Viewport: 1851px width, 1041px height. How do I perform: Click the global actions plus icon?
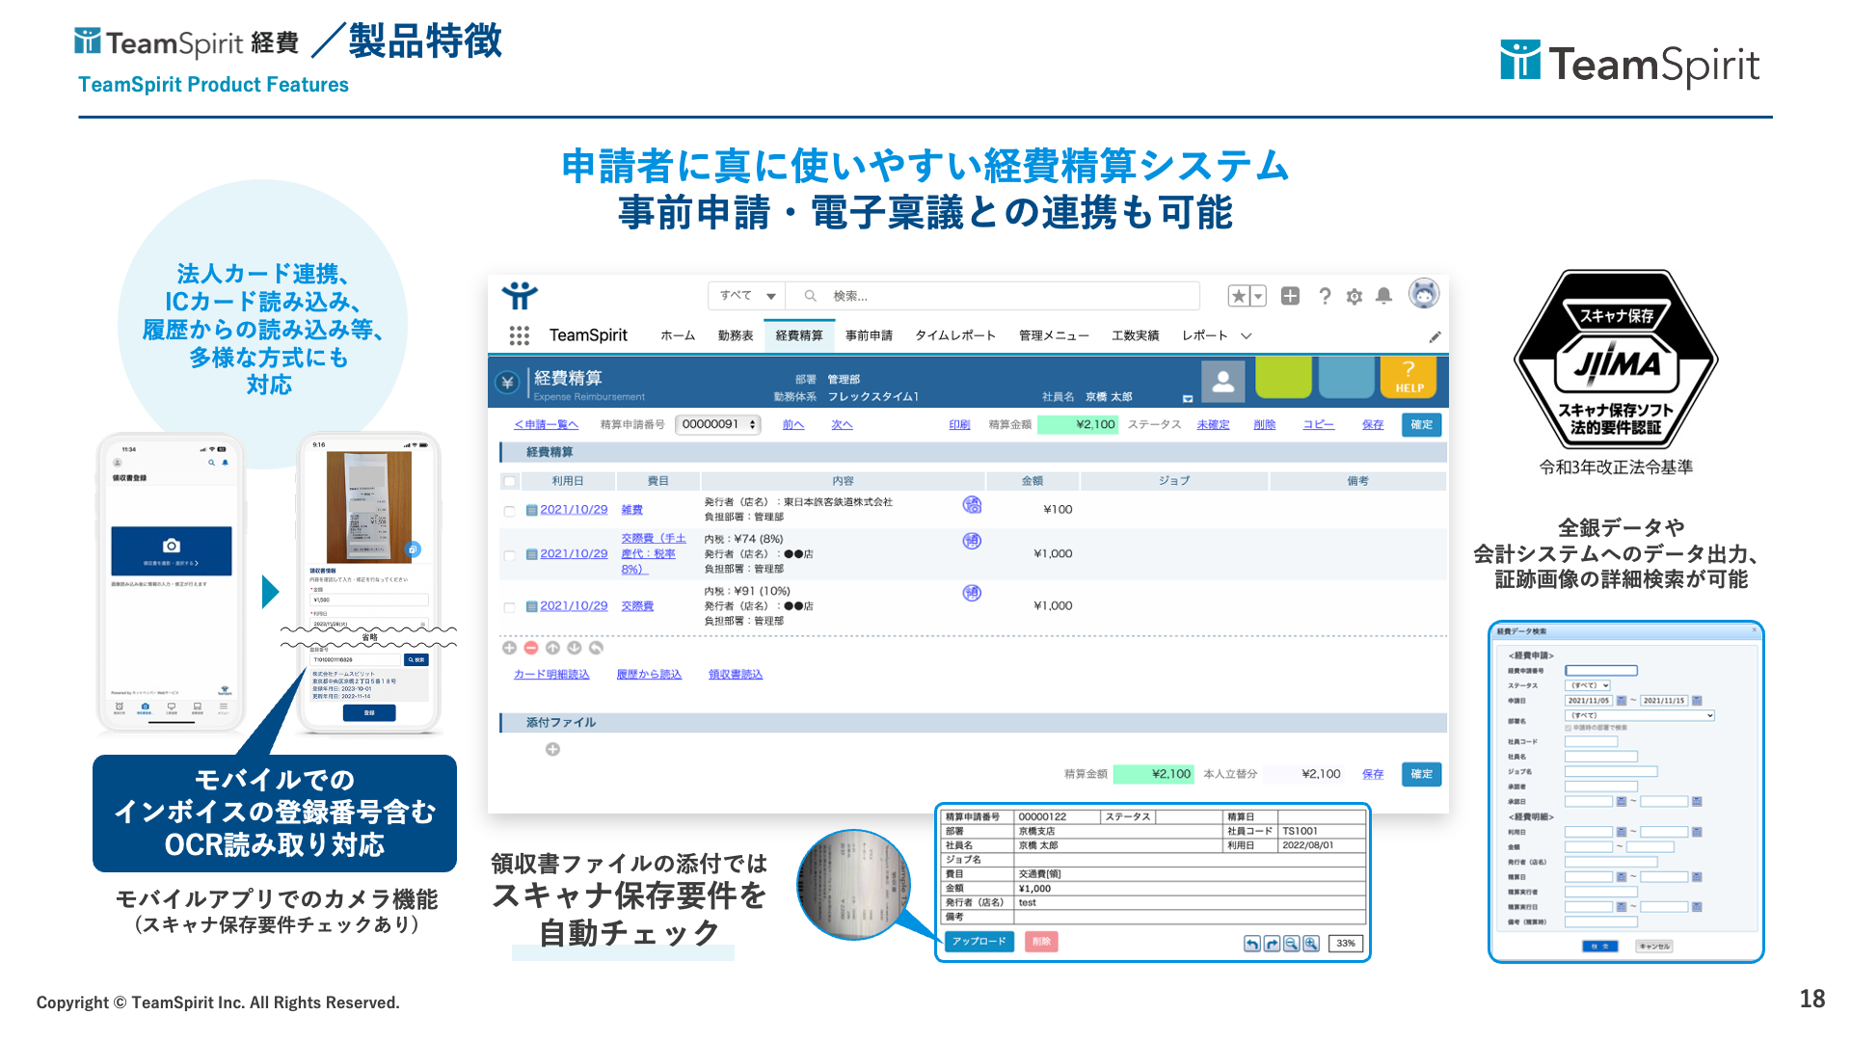tap(1290, 296)
